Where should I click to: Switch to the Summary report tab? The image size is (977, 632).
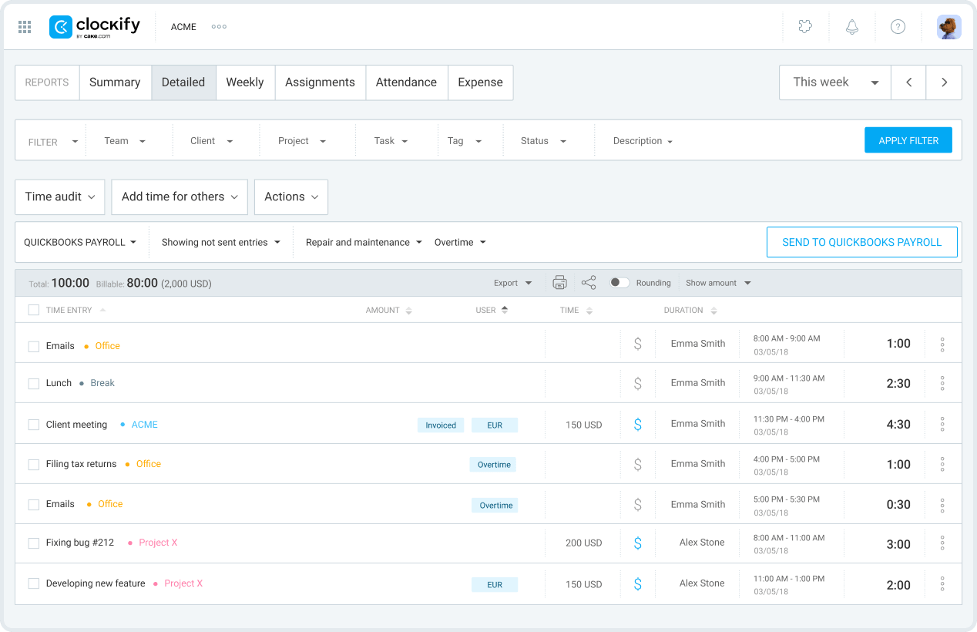tap(115, 82)
